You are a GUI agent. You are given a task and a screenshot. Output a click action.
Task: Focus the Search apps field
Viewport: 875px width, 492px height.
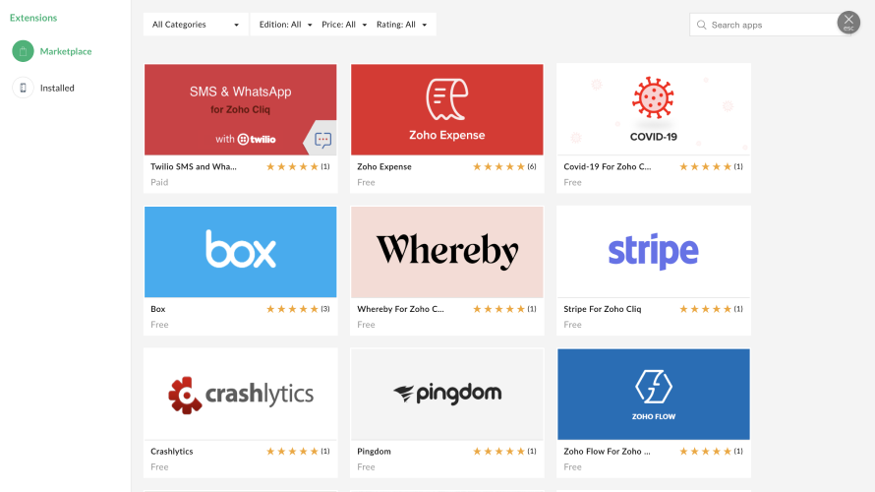click(x=770, y=26)
